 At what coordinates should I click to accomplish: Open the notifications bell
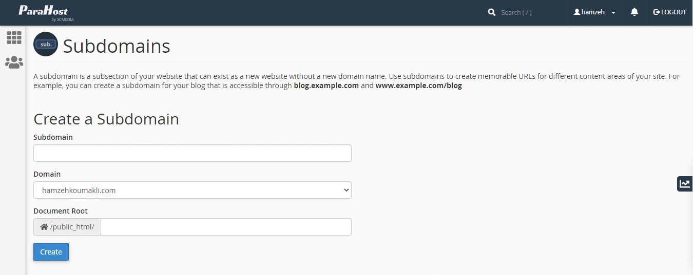pyautogui.click(x=634, y=12)
